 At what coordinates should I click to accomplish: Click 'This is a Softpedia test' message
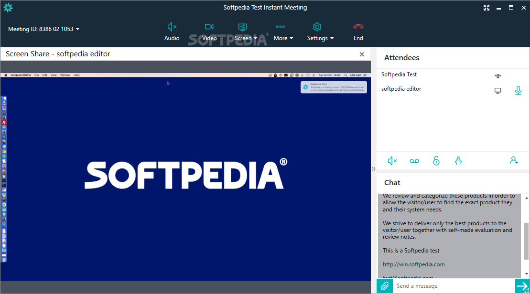pyautogui.click(x=411, y=251)
